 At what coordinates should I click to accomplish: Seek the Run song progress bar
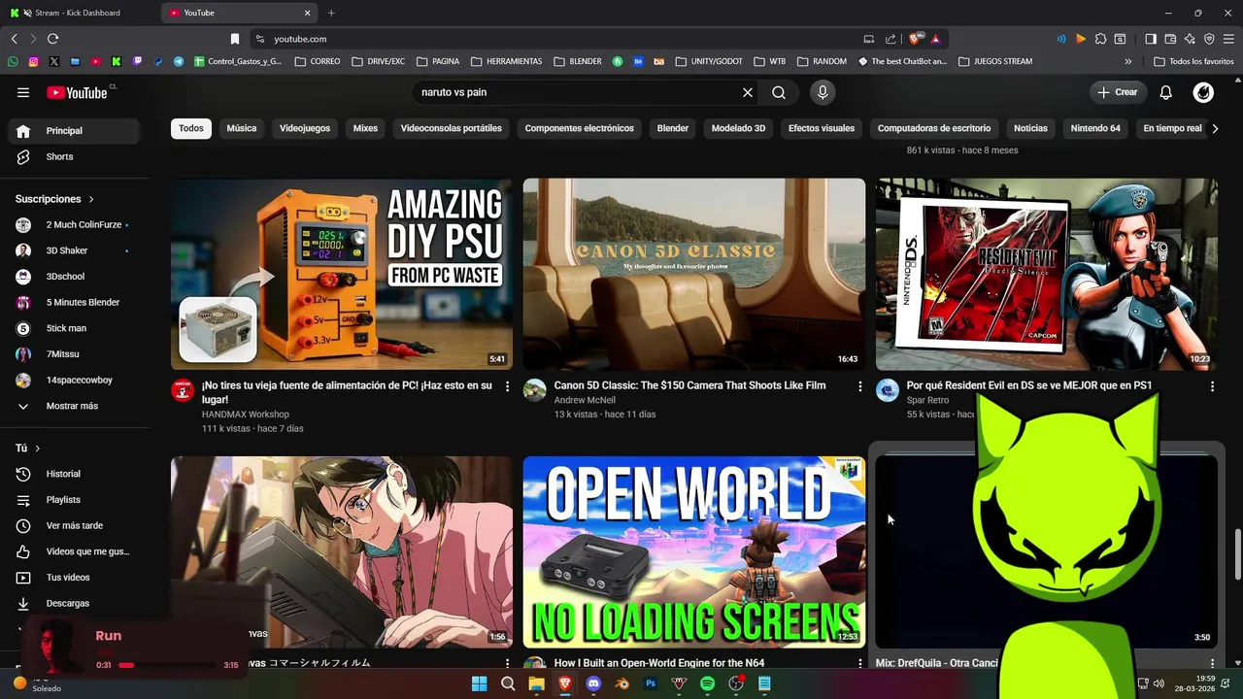point(167,665)
